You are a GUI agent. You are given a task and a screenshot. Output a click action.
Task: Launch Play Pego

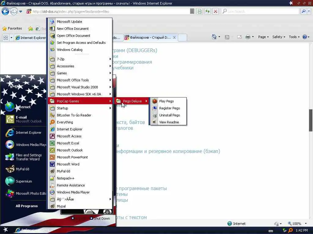[x=168, y=101]
